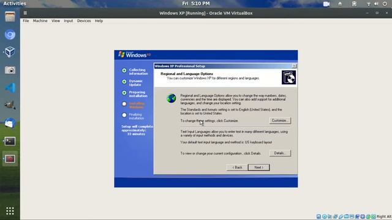The height and width of the screenshot is (220, 392).
Task: Open the Devices menu
Action: (x=84, y=21)
